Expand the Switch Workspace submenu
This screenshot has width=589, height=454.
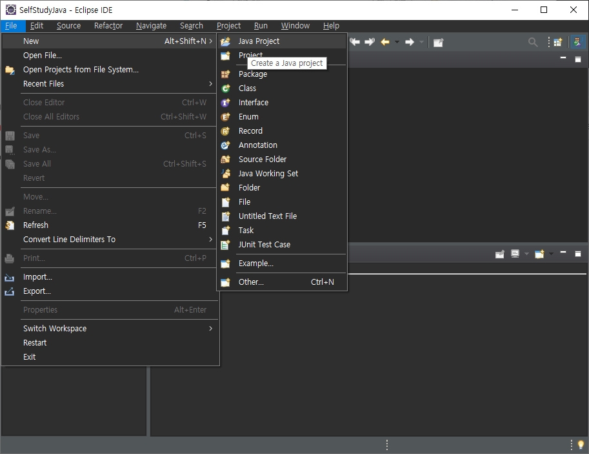pos(110,328)
